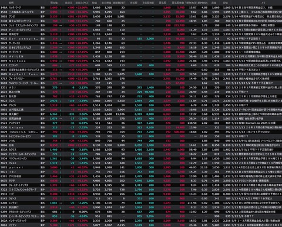282x227 pixels.
Task: Select the -2.12% change value for ASJ
Action: (83, 87)
